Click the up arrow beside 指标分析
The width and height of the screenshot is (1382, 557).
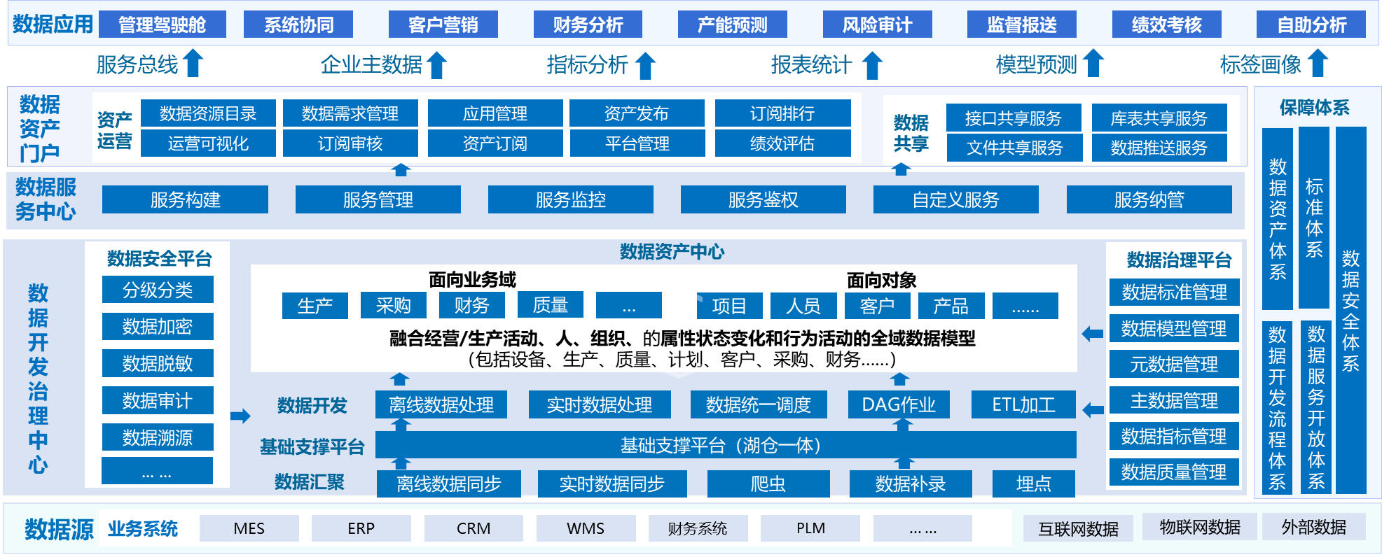[x=645, y=65]
